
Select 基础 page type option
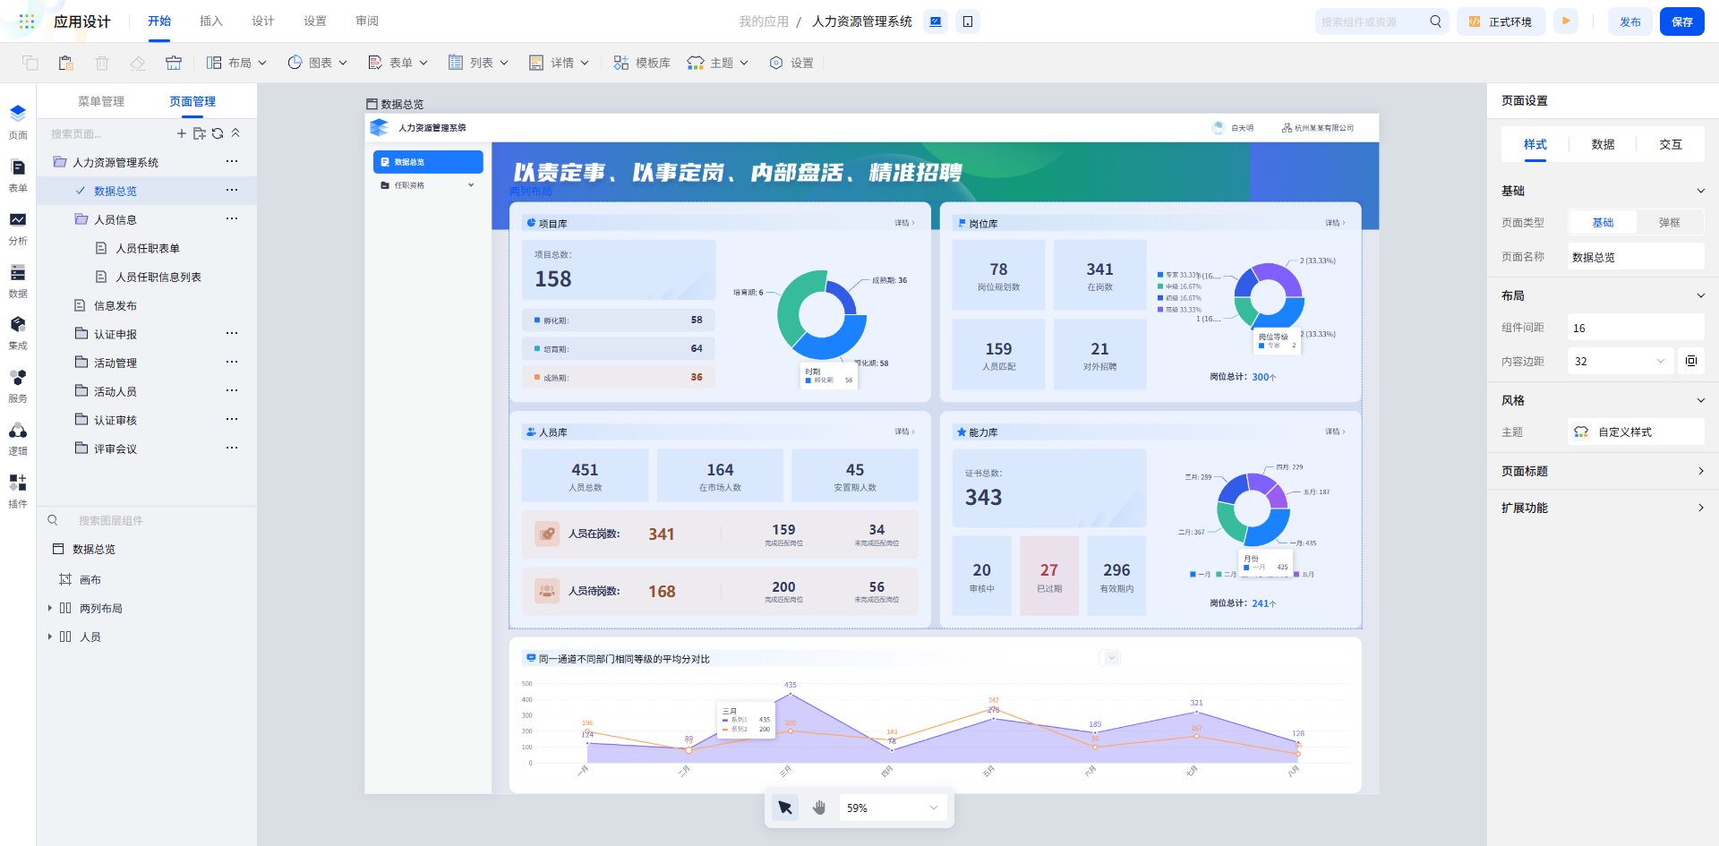point(1603,222)
